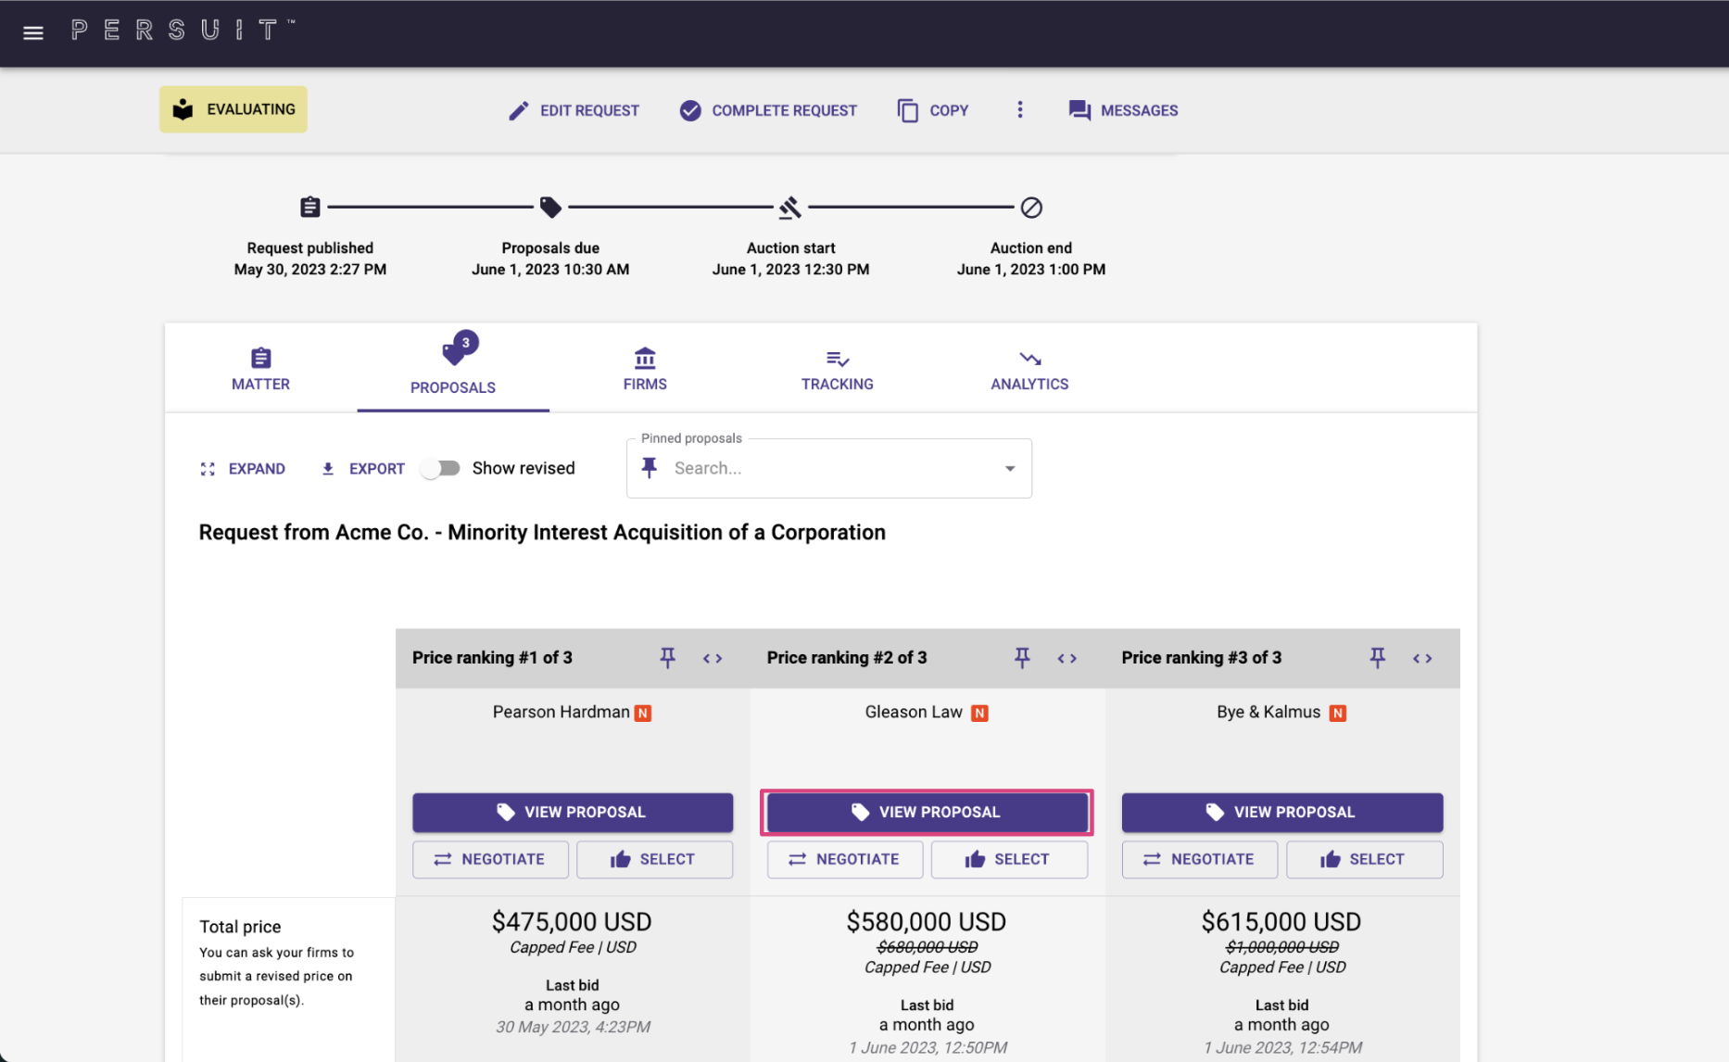Open the three-dot more options menu
This screenshot has width=1729, height=1062.
[x=1020, y=109]
